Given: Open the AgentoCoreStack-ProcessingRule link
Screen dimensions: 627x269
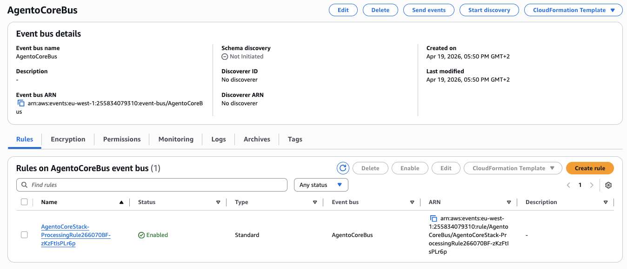Looking at the screenshot, I should [x=76, y=235].
